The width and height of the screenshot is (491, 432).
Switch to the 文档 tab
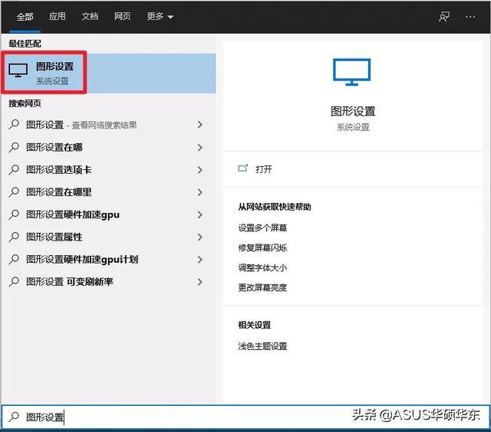coord(90,16)
